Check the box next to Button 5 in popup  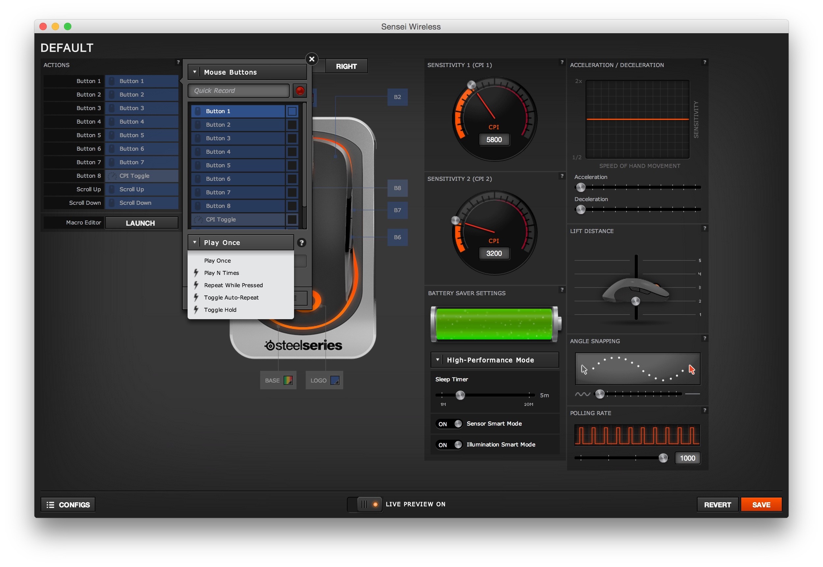pyautogui.click(x=292, y=165)
